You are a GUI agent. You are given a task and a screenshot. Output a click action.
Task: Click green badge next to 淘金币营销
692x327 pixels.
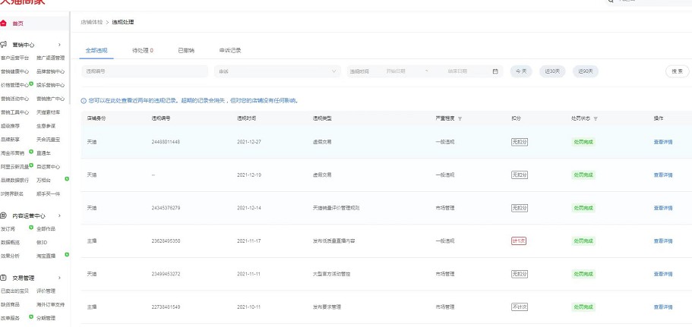coord(31,152)
